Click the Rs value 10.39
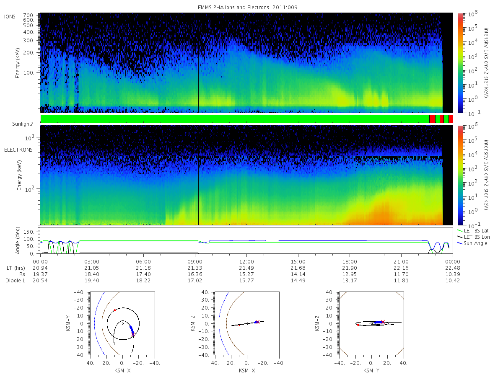This screenshot has width=503, height=377. 453,274
